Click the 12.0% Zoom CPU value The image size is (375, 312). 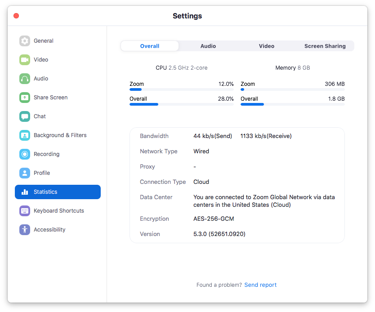pyautogui.click(x=226, y=84)
